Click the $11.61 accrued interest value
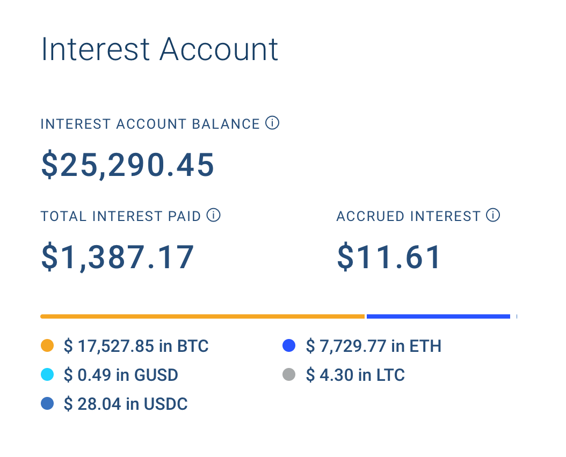This screenshot has height=457, width=566. [389, 257]
